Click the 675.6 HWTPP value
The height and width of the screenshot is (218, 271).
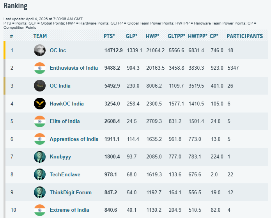pyautogui.click(x=195, y=174)
